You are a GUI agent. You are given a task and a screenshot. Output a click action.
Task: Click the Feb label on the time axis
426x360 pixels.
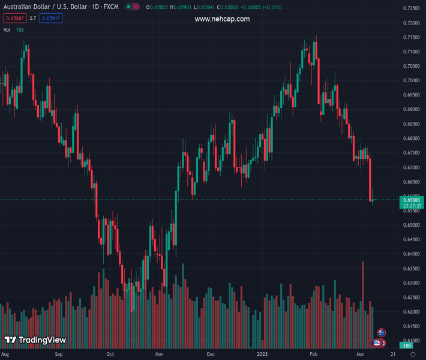point(314,355)
